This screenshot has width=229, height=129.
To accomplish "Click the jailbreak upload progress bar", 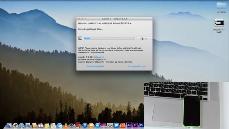I will [x=109, y=38].
